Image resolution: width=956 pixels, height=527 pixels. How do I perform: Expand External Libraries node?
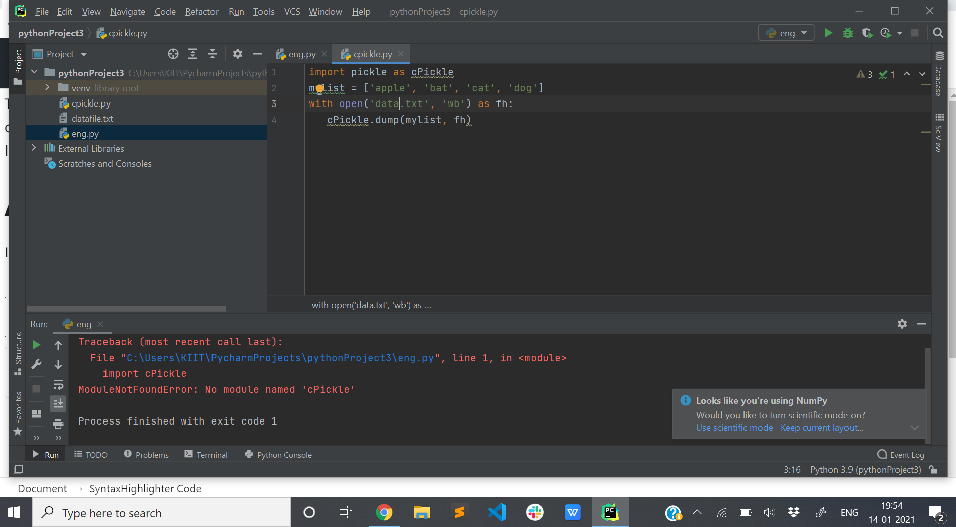coord(34,148)
